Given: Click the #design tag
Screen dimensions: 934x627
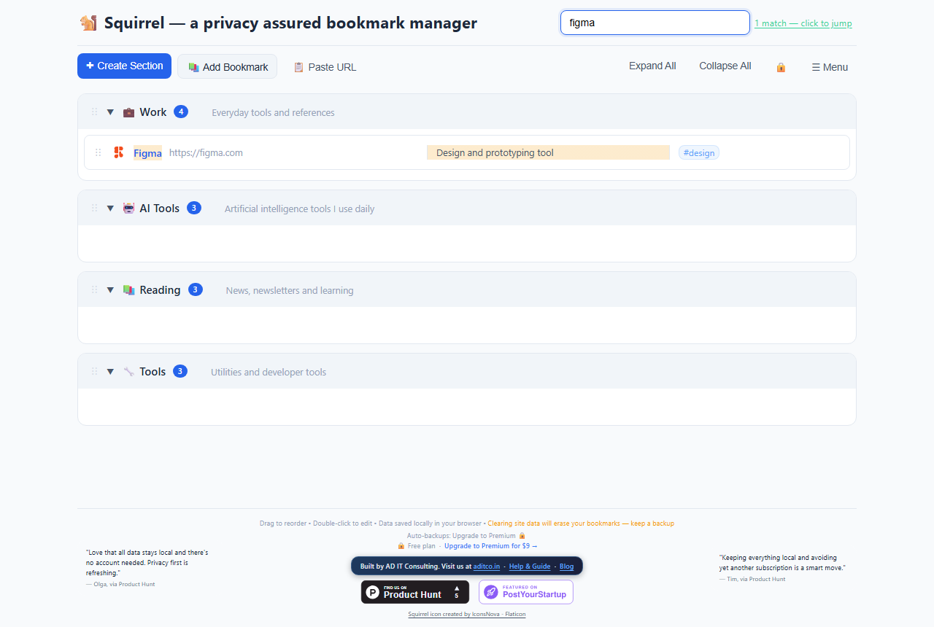Looking at the screenshot, I should pos(699,152).
